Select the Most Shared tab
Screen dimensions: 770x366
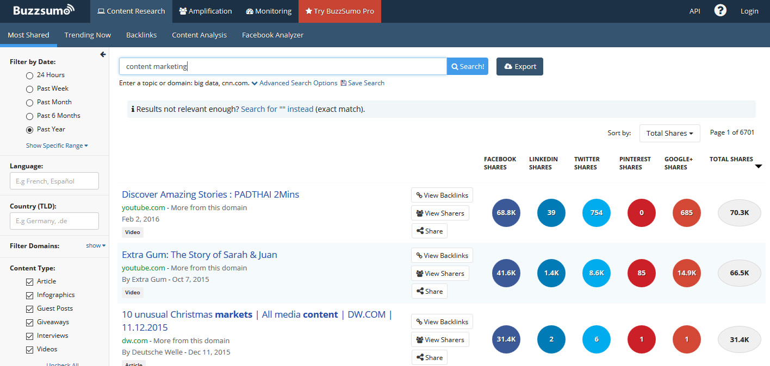pos(28,35)
